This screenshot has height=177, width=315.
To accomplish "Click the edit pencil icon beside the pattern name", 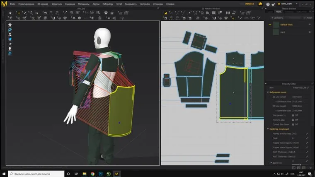I will tap(307, 87).
